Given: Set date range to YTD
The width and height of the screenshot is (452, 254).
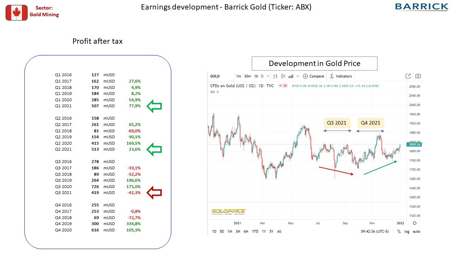Looking at the screenshot, I should click(x=255, y=231).
